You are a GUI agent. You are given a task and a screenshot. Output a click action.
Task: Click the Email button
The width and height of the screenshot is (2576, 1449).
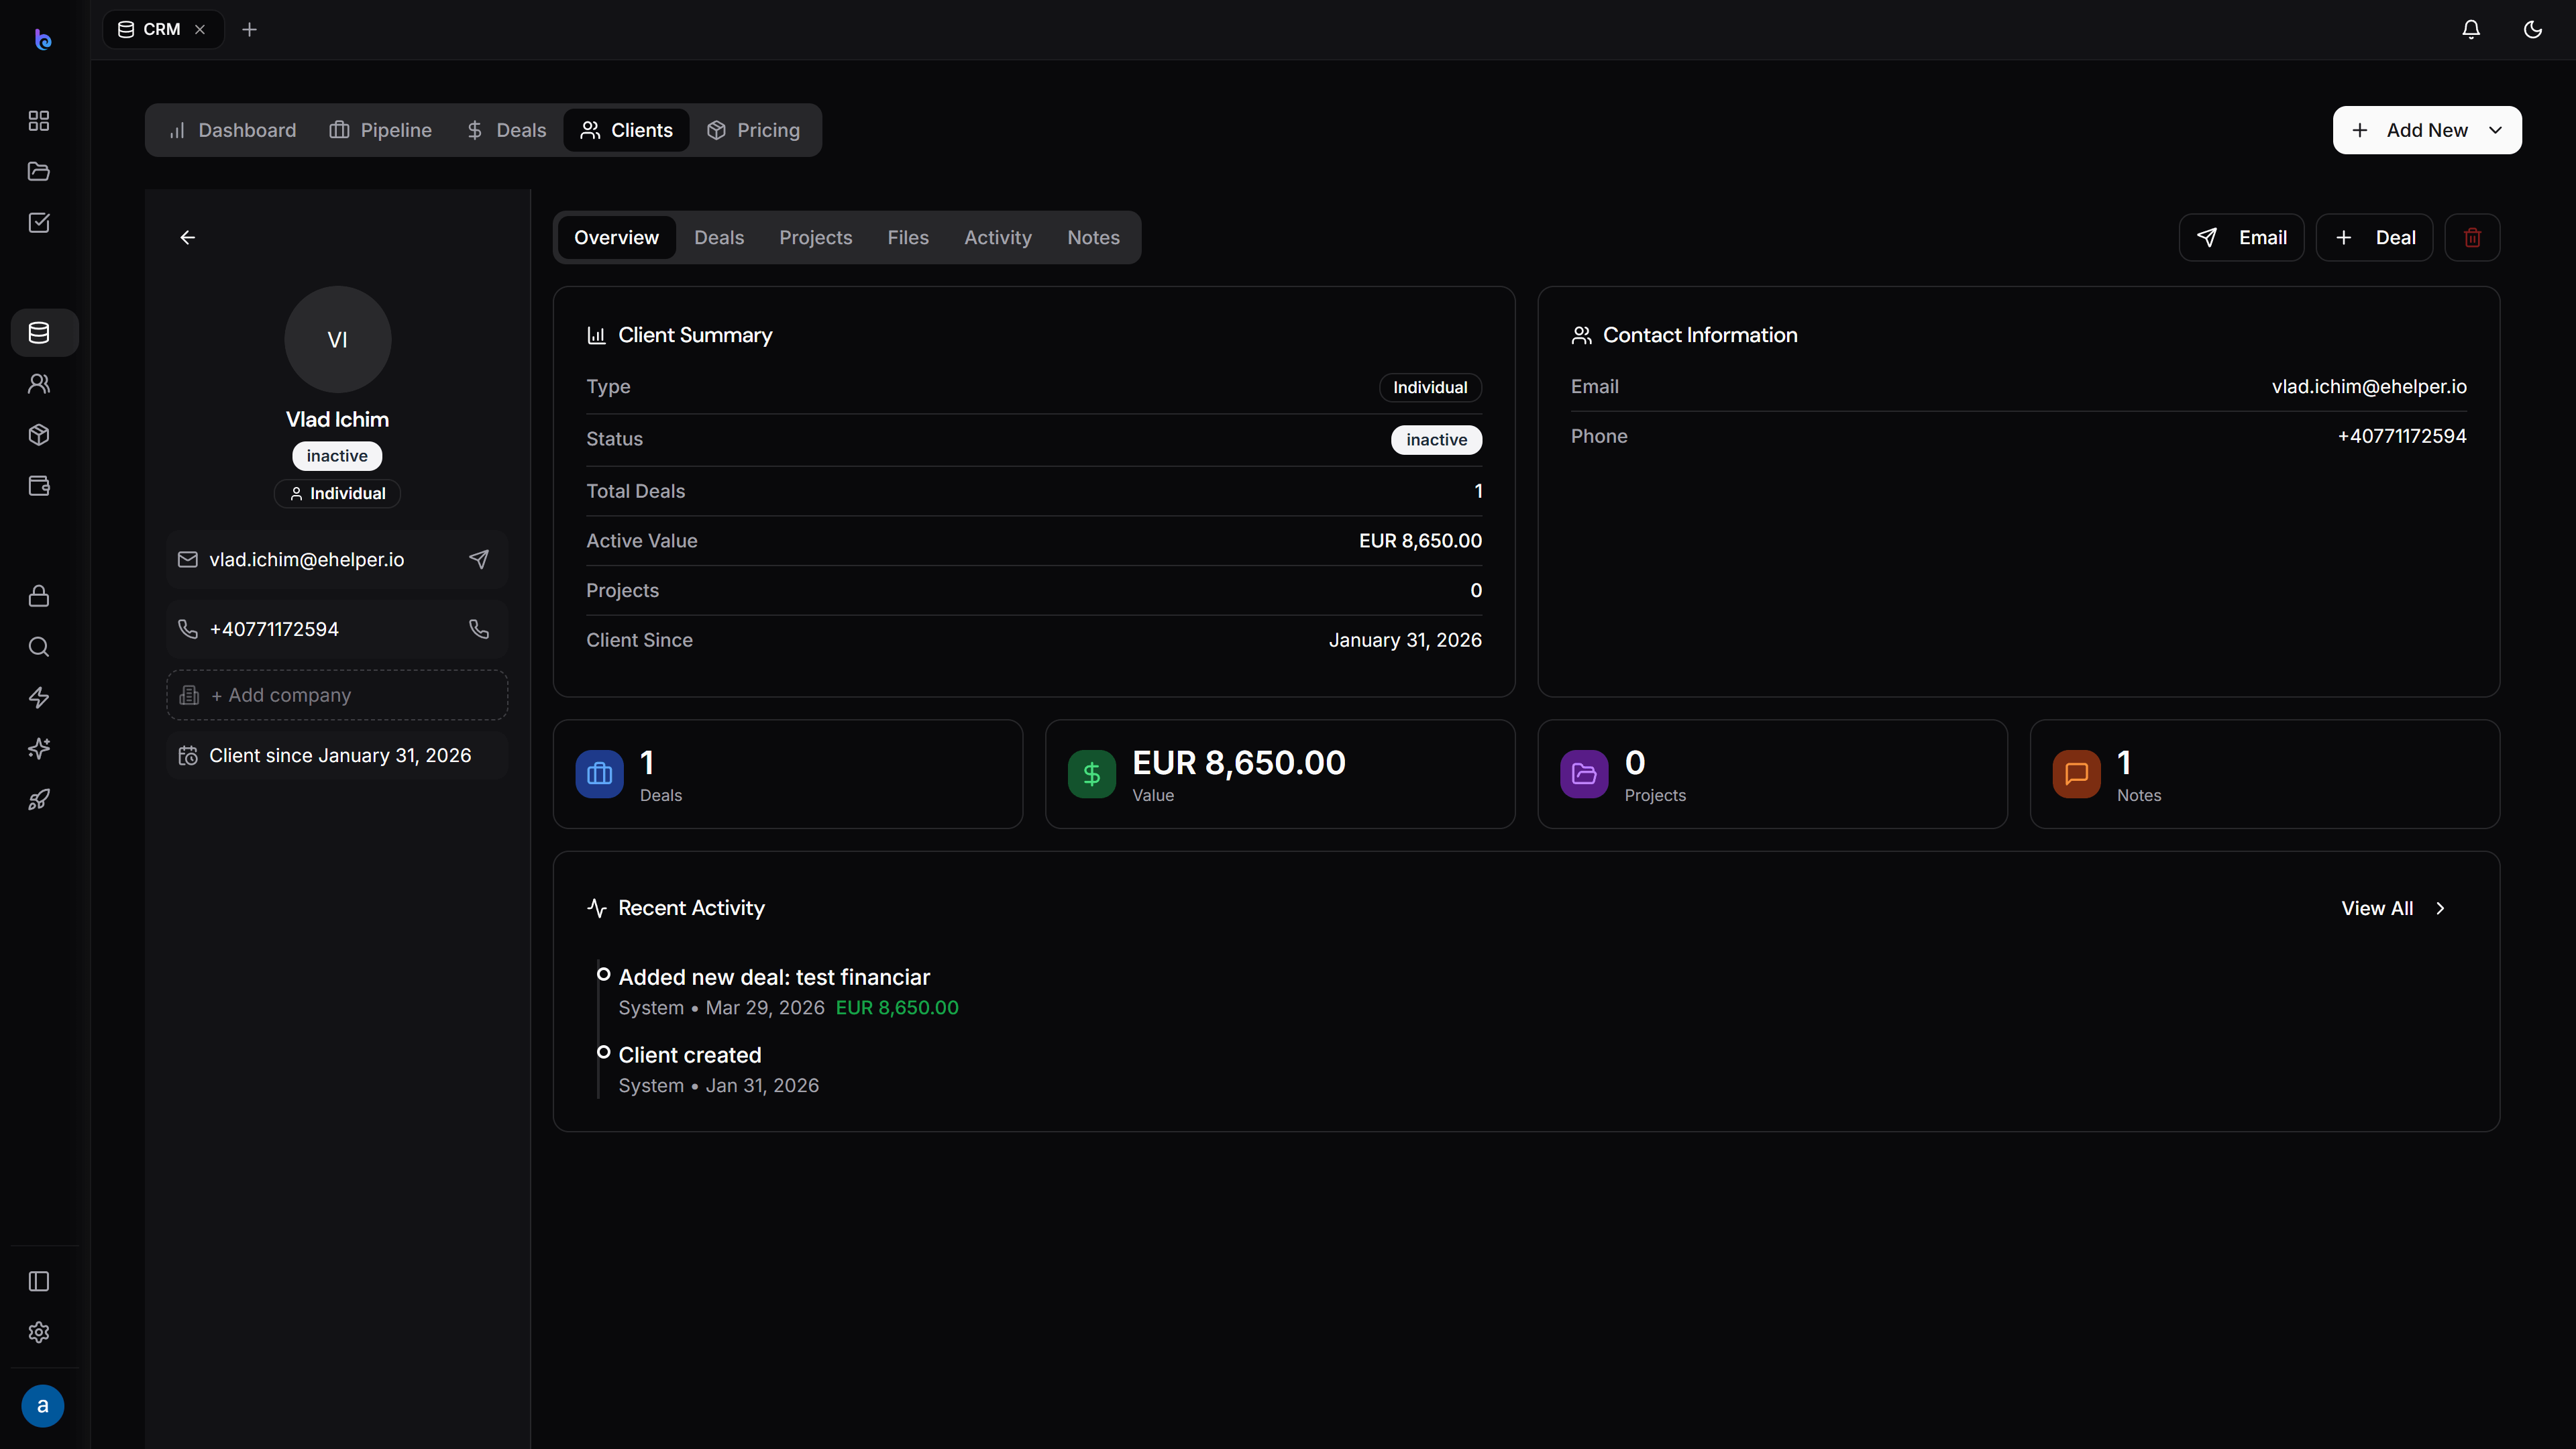pos(2242,237)
